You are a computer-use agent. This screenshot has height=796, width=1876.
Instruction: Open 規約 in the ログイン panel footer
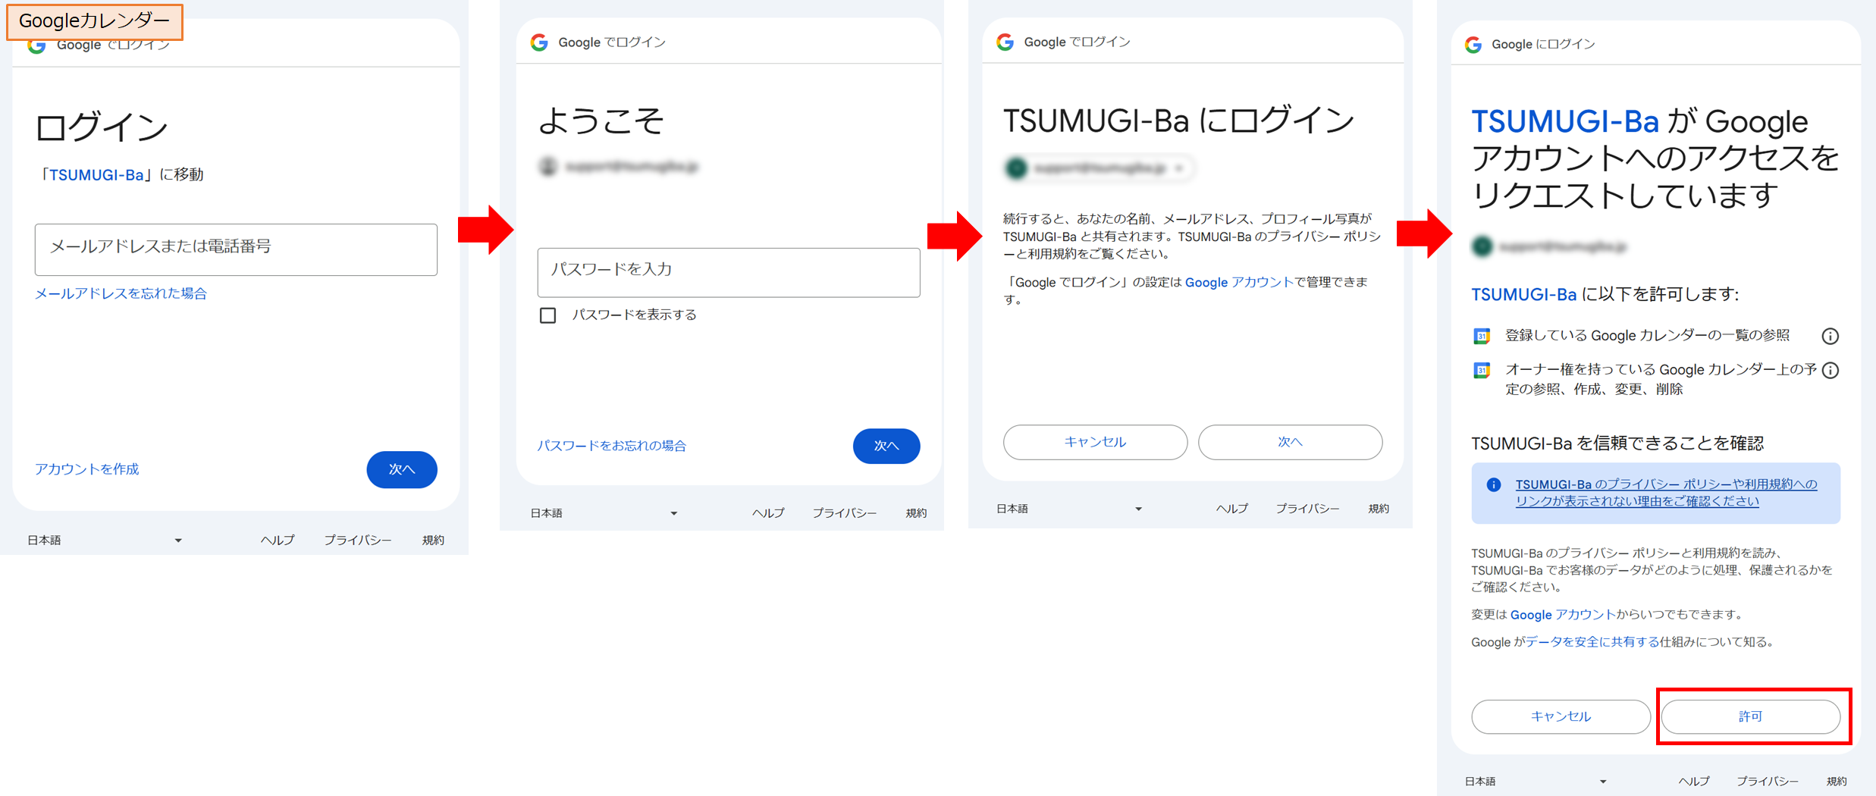(433, 541)
